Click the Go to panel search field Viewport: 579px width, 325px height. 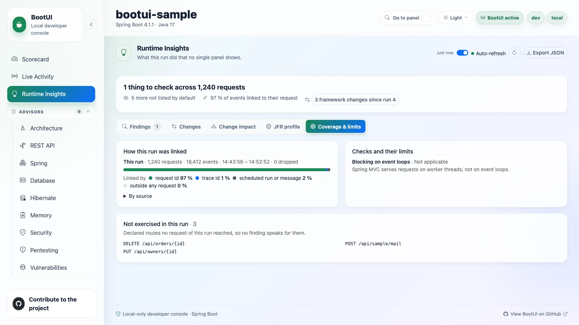pyautogui.click(x=407, y=18)
